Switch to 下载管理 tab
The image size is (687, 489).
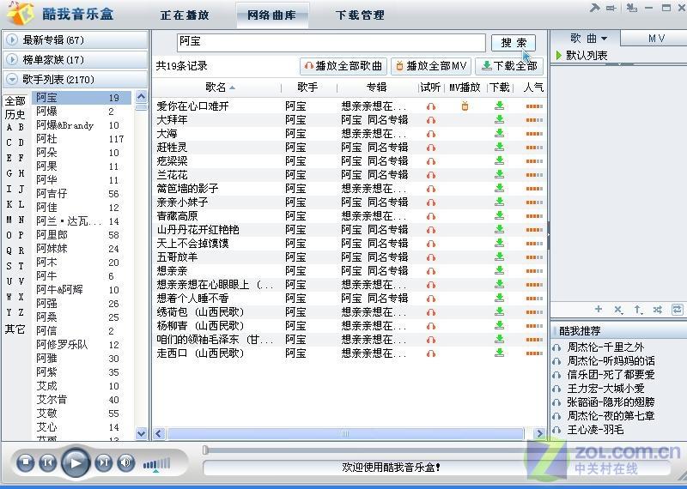[x=360, y=15]
